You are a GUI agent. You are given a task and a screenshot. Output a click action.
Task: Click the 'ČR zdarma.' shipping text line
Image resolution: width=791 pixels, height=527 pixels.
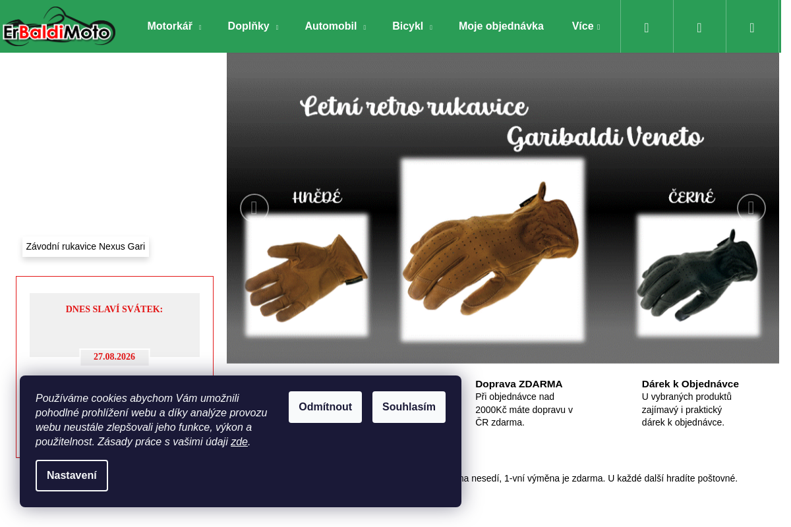[x=500, y=422]
